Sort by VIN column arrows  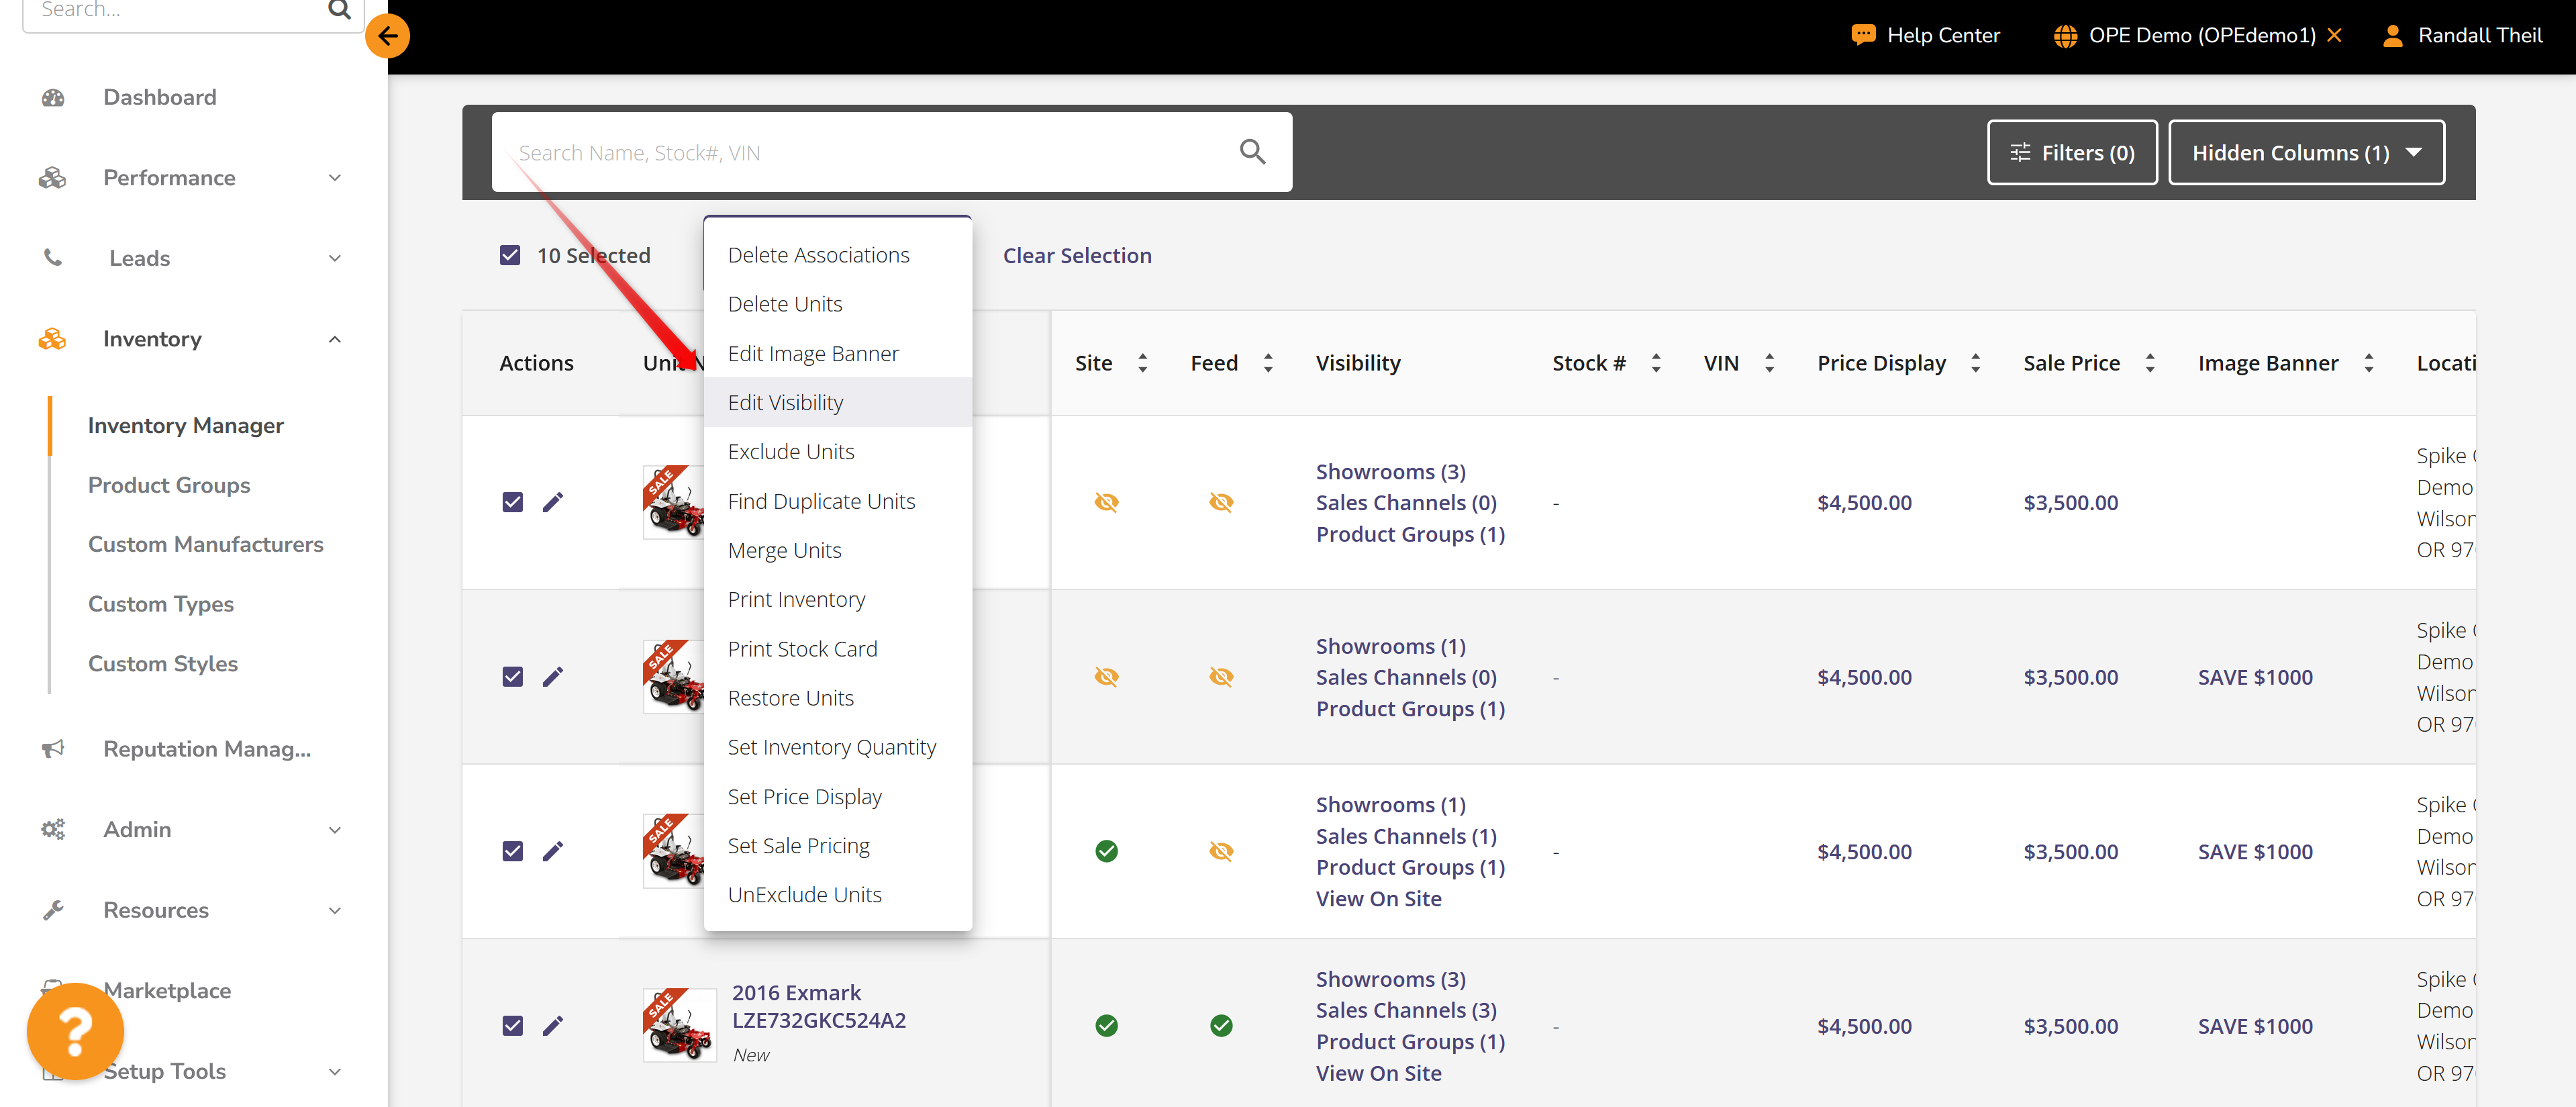click(1769, 363)
